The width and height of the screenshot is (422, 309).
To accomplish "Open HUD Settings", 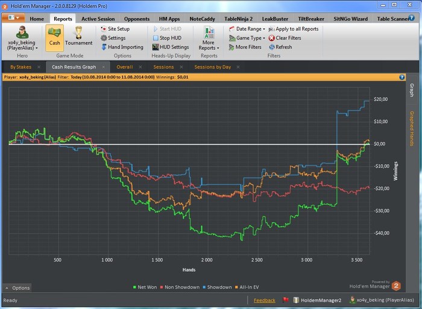I will click(171, 47).
